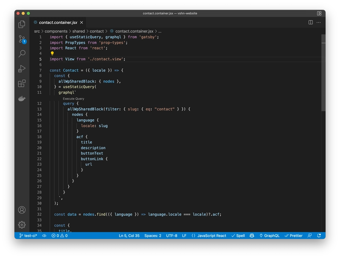Open errors and warnings problems panel
Screen dimensions: 340x258
coord(59,236)
